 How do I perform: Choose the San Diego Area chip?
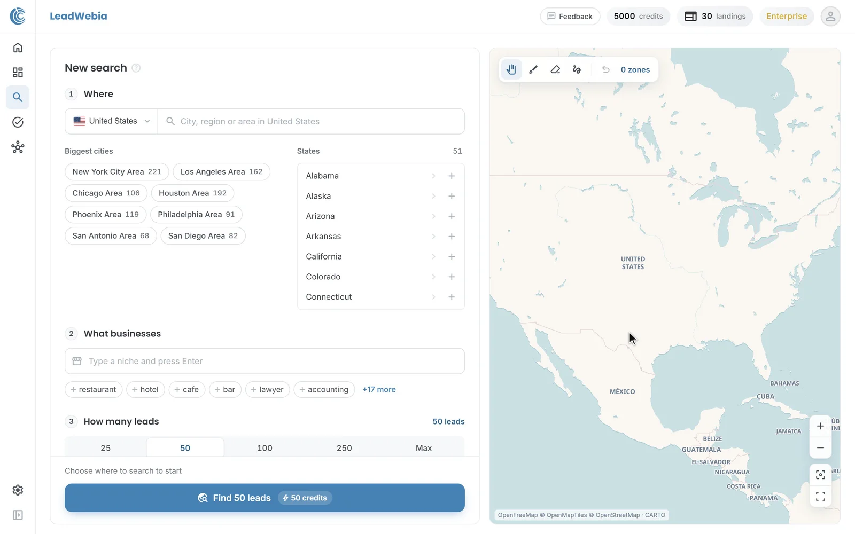[x=203, y=235]
